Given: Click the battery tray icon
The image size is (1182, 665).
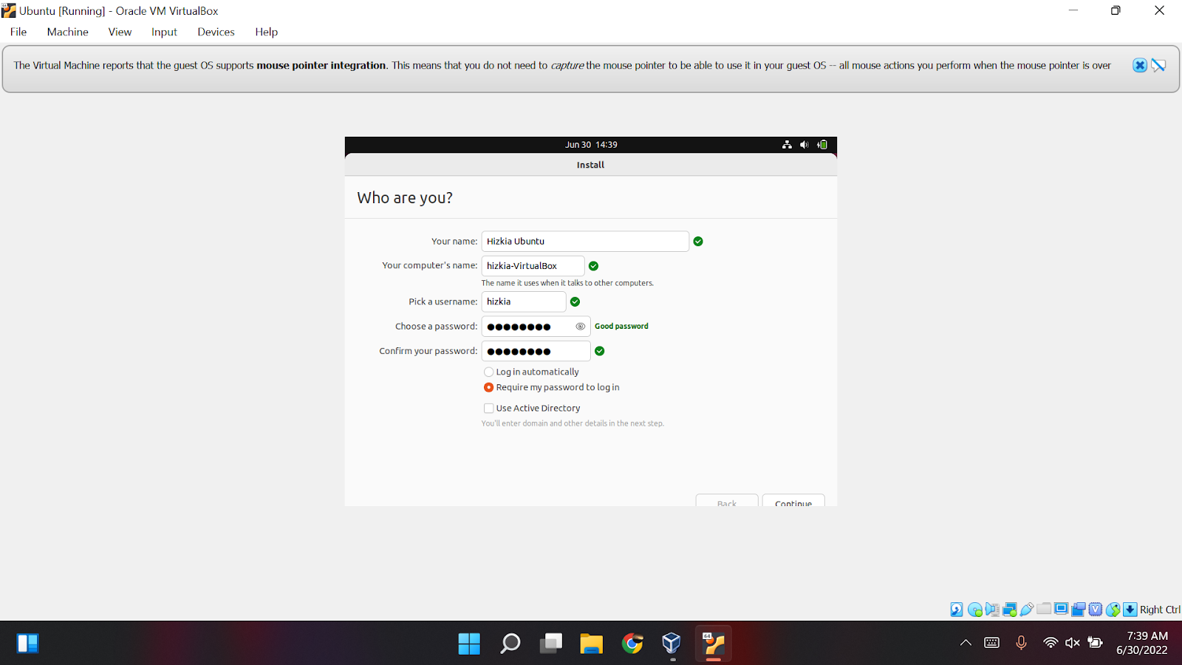Looking at the screenshot, I should (x=1096, y=643).
